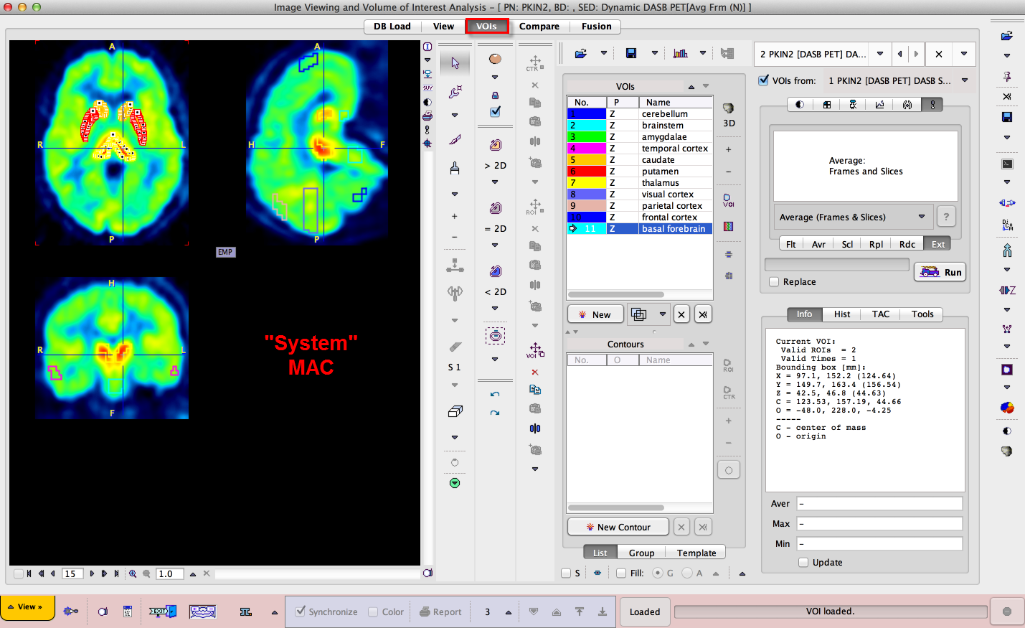Tick the Update checkbox
The width and height of the screenshot is (1025, 628).
point(803,563)
